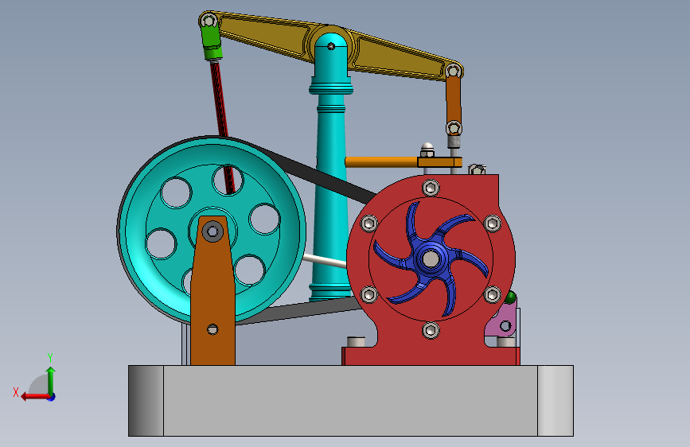This screenshot has height=447, width=690.
Task: Select the blue impeller inside the pump housing
Action: click(x=431, y=259)
